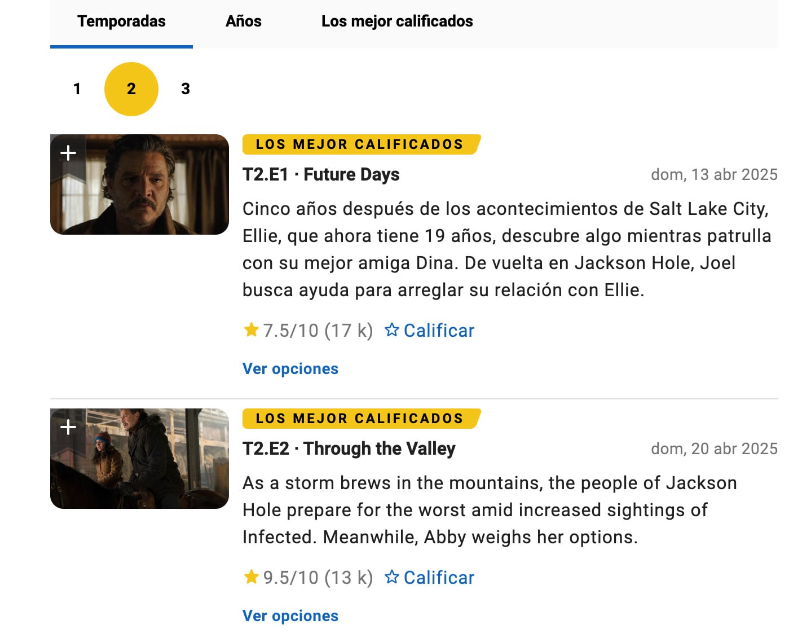The height and width of the screenshot is (642, 811).
Task: Select season 1
Action: coord(77,89)
